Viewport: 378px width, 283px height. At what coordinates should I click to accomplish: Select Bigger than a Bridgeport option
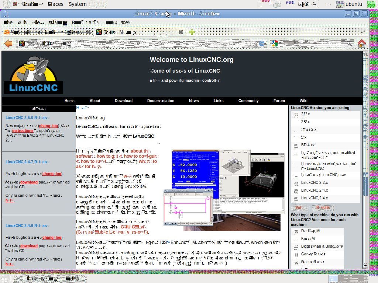296,247
